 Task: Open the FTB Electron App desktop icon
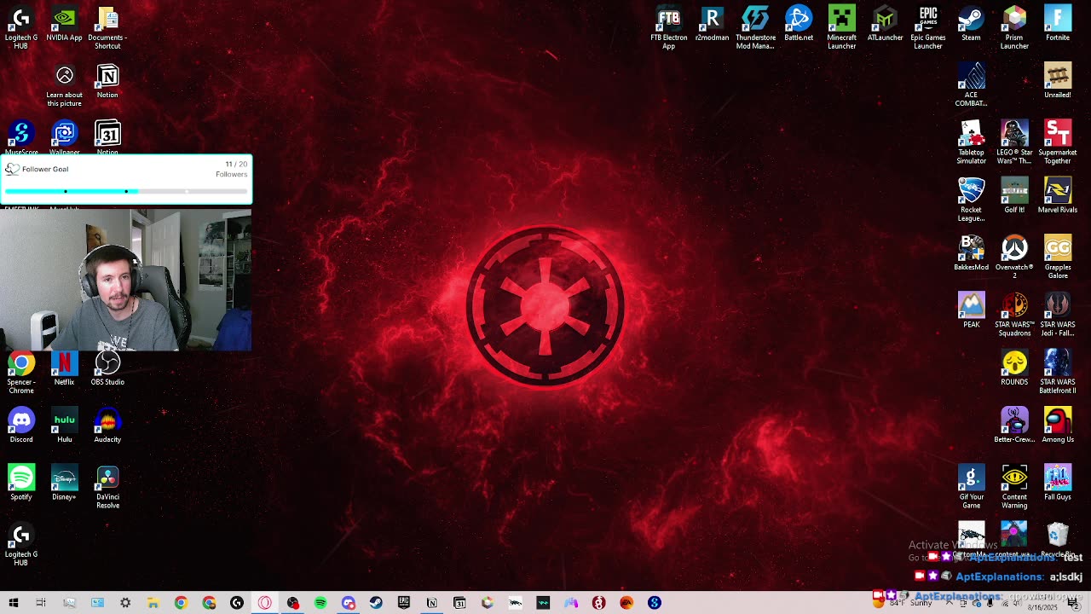669,27
